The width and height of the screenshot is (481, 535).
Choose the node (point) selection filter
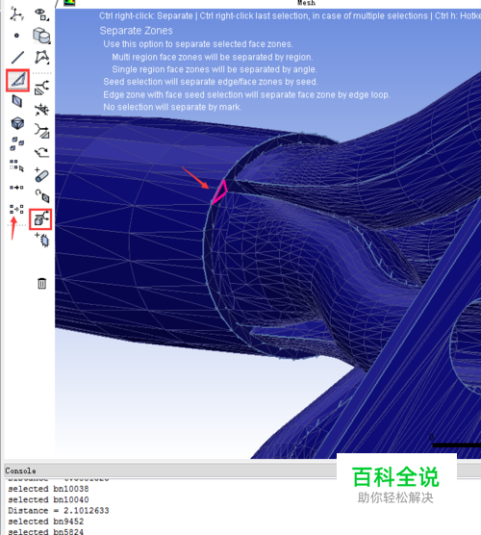coord(16,36)
